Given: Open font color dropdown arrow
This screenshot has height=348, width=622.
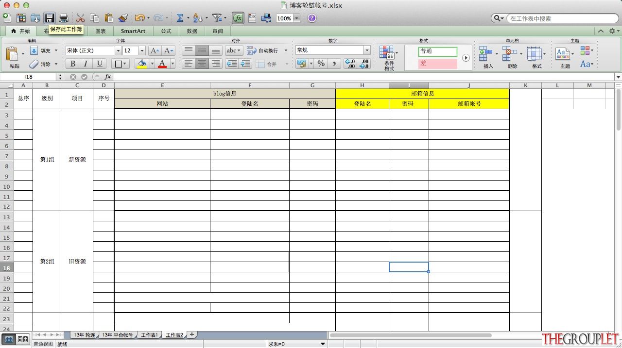Looking at the screenshot, I should [172, 64].
